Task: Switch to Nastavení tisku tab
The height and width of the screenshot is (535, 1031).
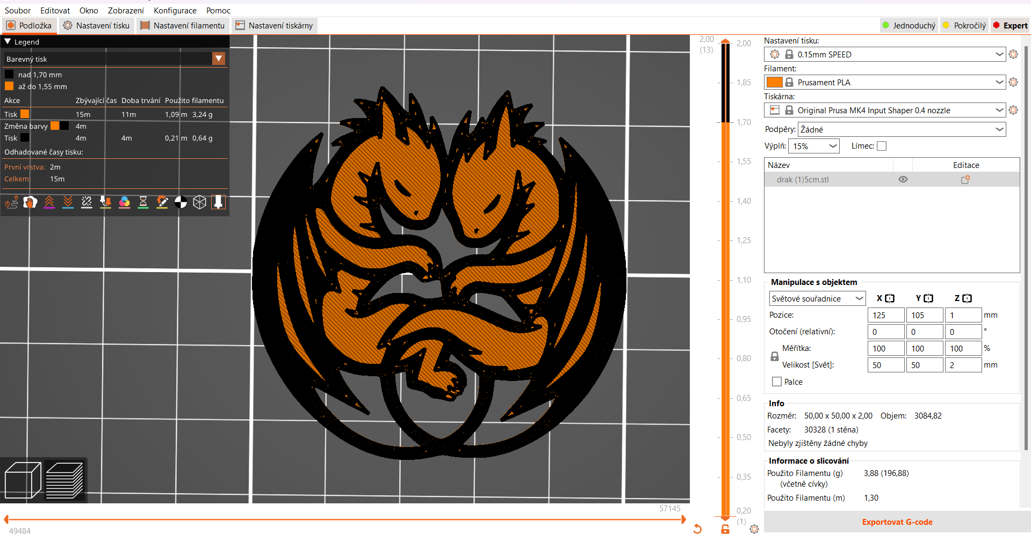Action: click(96, 25)
